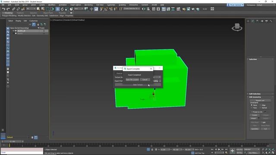Open the Utilities wrench panel tab

coord(271,21)
